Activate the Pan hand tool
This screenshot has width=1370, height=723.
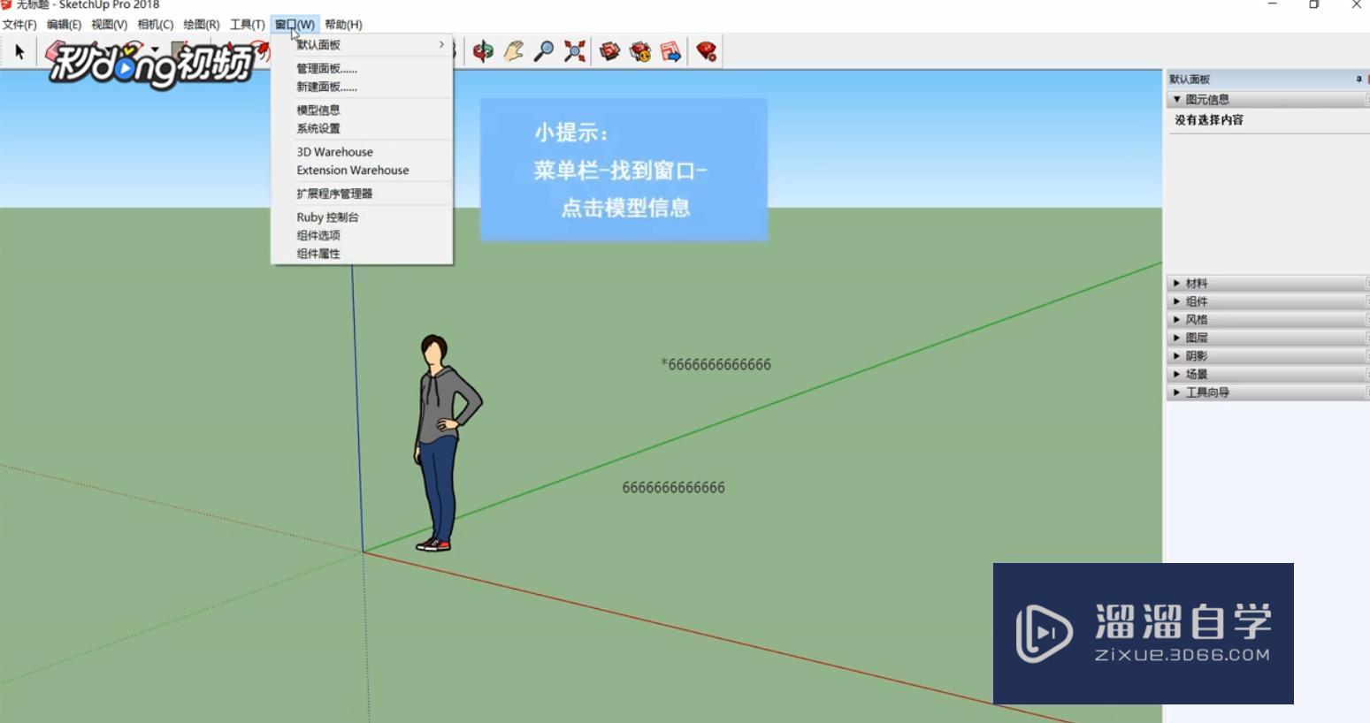coord(514,51)
